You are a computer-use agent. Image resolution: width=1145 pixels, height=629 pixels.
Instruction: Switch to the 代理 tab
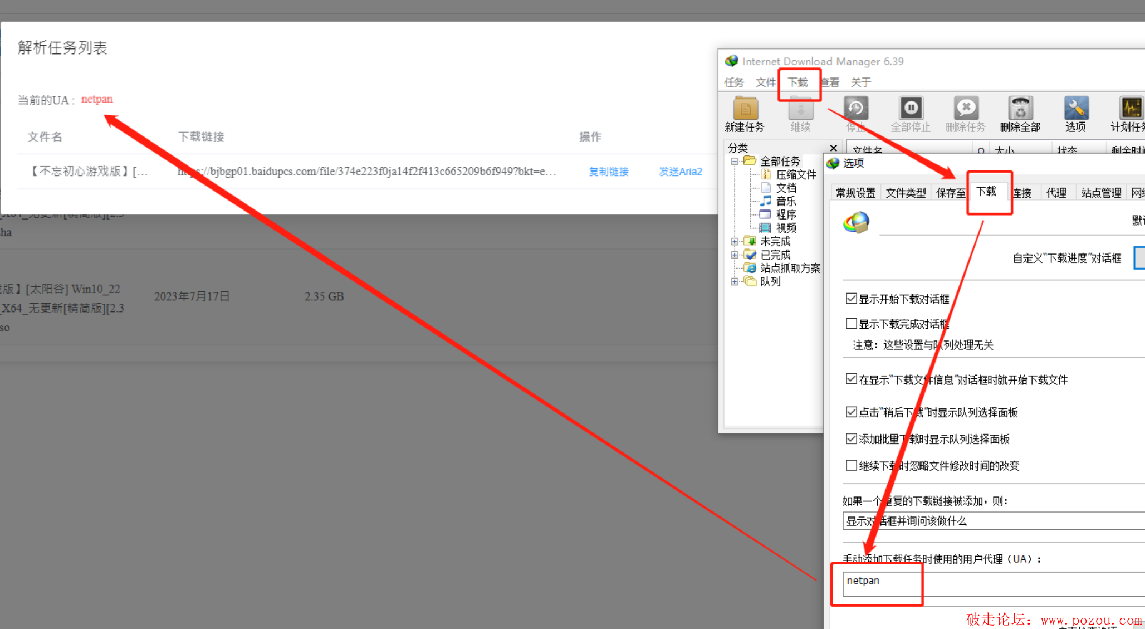pyautogui.click(x=1056, y=193)
